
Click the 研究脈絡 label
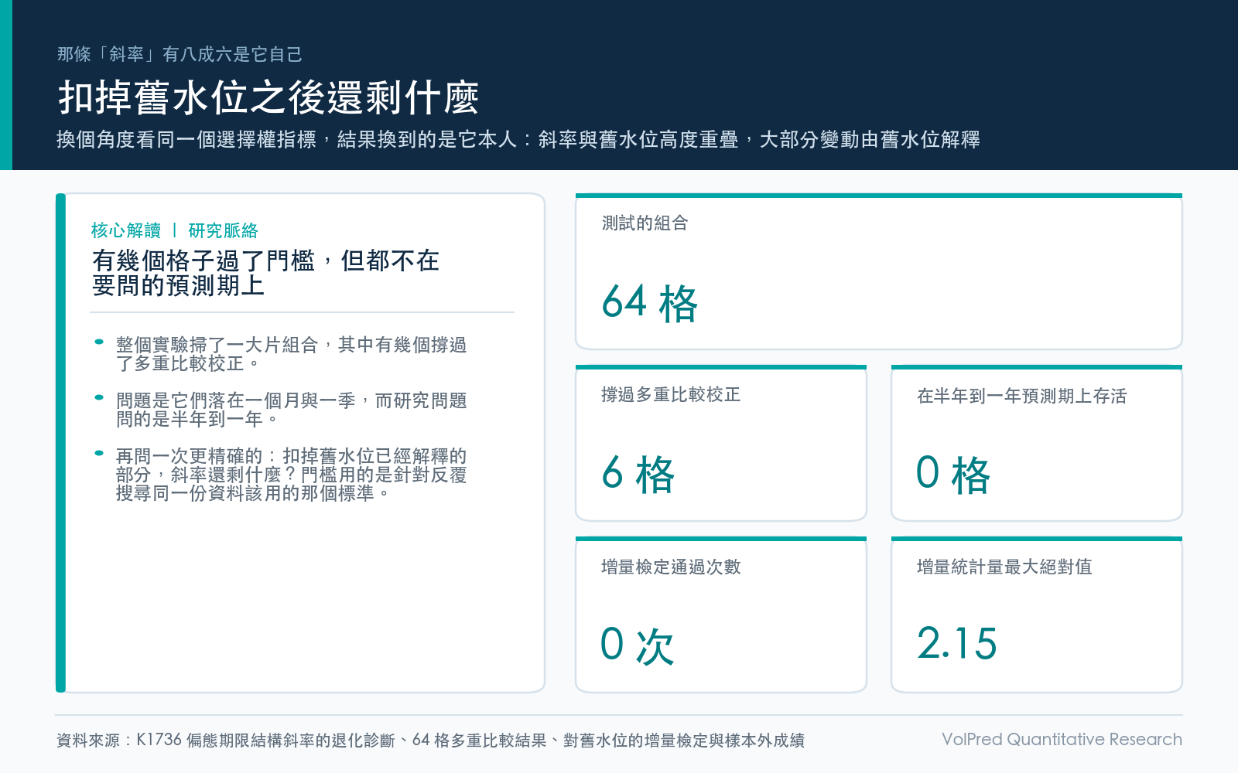224,230
